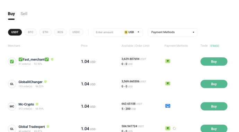Click the Fast_merchant avatar icon

pos(12,61)
